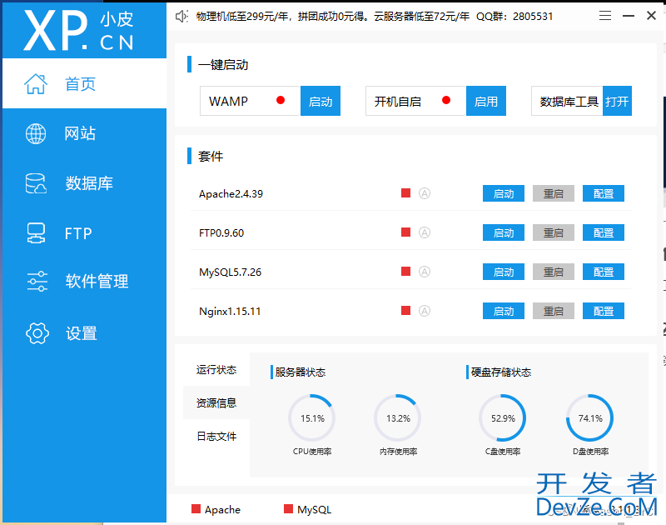Configure MySQL5.7.26
Image resolution: width=666 pixels, height=525 pixels.
[x=603, y=272]
